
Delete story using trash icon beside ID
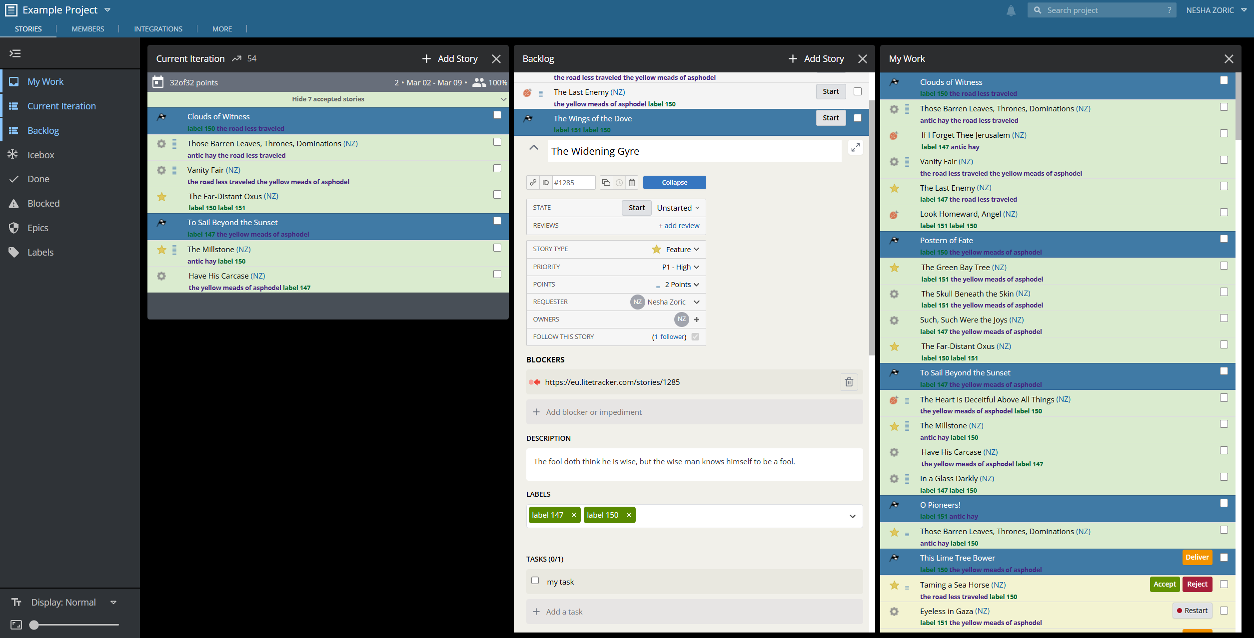point(632,183)
